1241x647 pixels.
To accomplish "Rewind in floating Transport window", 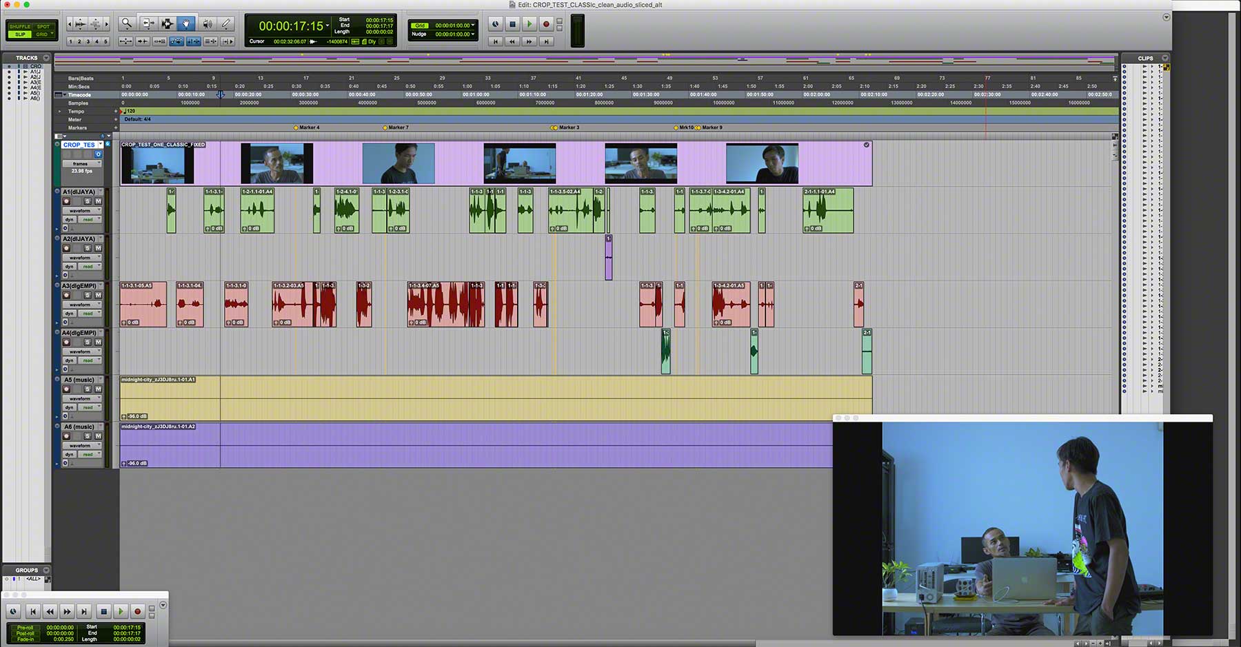I will click(50, 611).
